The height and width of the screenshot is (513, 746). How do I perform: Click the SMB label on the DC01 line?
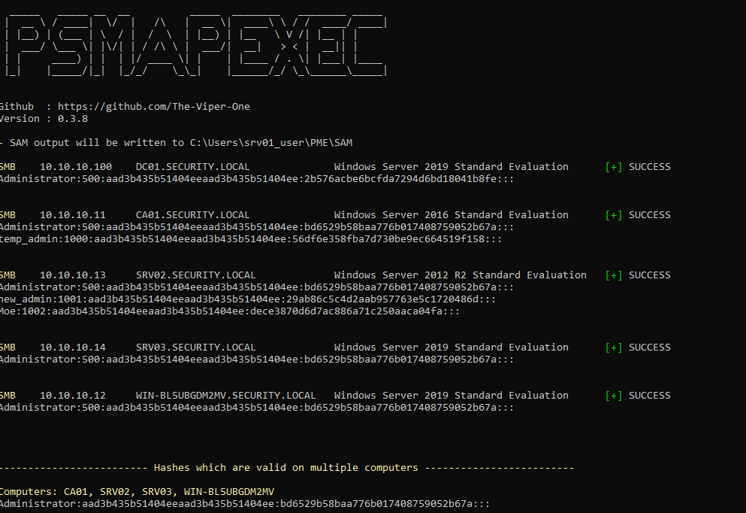click(8, 166)
